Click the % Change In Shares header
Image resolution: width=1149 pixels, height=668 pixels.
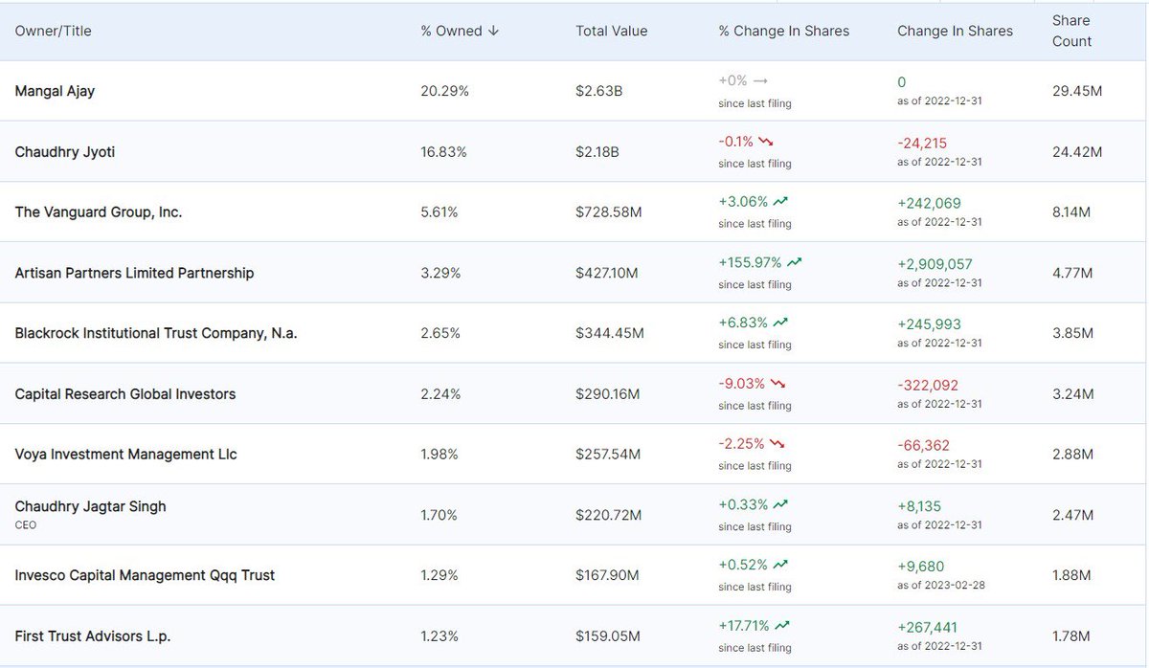[783, 31]
